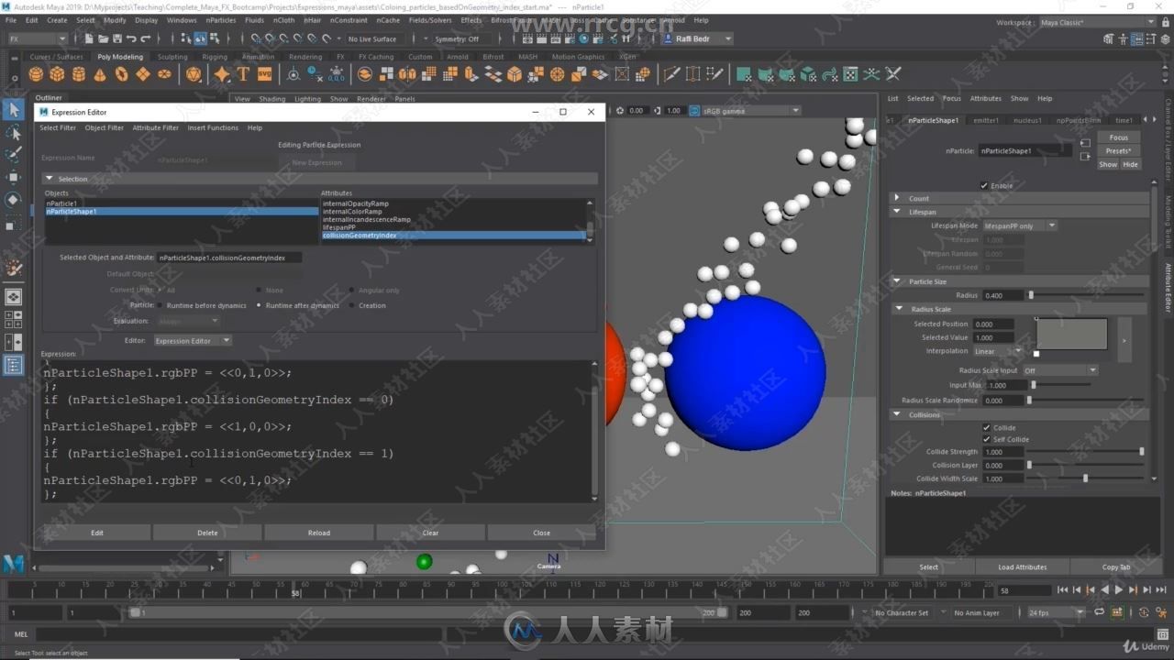Click the Delete button in Expression Editor
The image size is (1174, 660).
tap(207, 533)
